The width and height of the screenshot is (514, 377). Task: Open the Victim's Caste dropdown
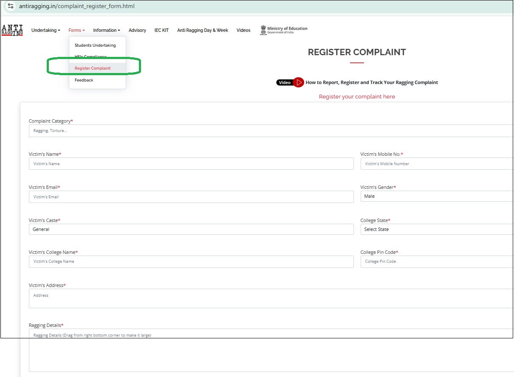(191, 229)
